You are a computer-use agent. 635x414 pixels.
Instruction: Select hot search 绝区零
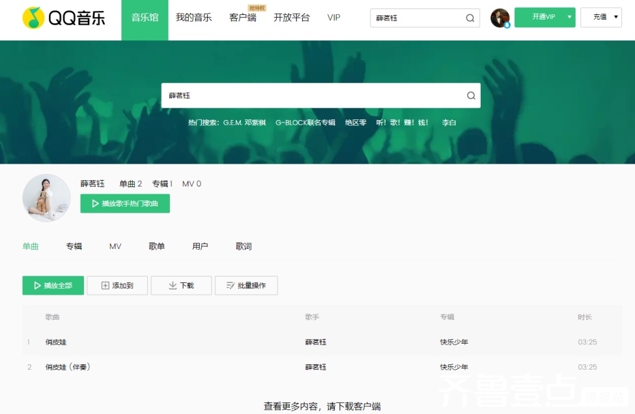click(356, 123)
